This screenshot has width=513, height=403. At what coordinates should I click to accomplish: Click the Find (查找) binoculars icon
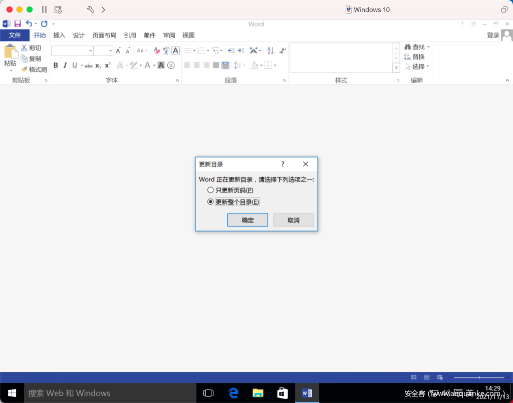tap(407, 47)
